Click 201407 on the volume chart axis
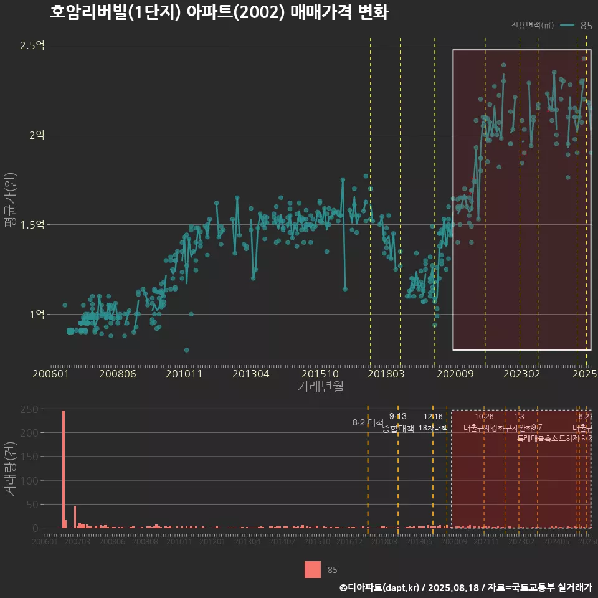The width and height of the screenshot is (598, 598). (x=282, y=541)
